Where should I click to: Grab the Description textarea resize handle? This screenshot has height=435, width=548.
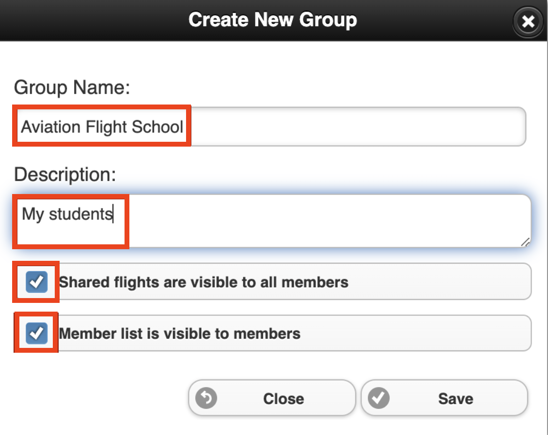point(525,242)
